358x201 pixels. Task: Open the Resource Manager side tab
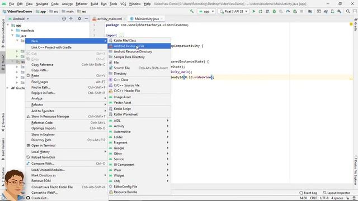pyautogui.click(x=3, y=33)
